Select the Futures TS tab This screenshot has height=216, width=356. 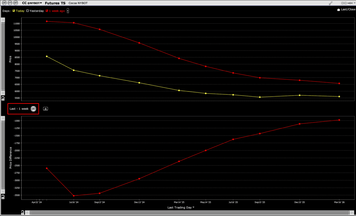(55, 3)
